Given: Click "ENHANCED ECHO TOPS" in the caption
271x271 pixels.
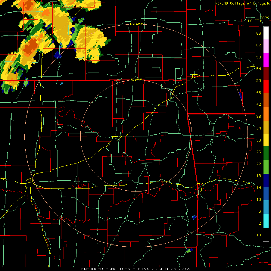Looking at the screenshot, I should pyautogui.click(x=107, y=269).
